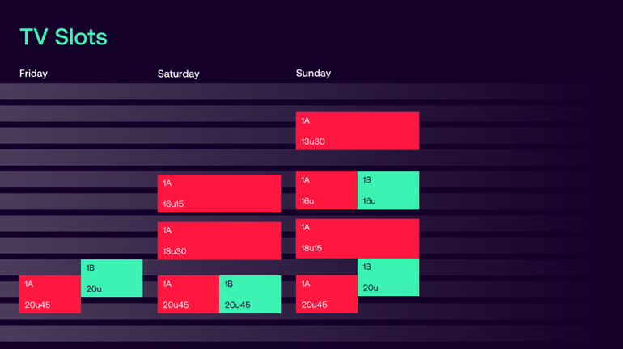Click the 13u30 time label

[x=312, y=141]
